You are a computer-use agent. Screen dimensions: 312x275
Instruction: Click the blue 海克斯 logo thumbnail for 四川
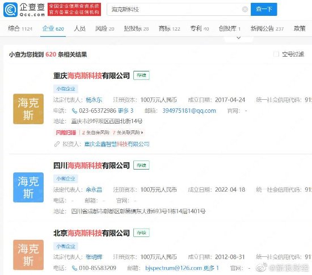point(28,187)
